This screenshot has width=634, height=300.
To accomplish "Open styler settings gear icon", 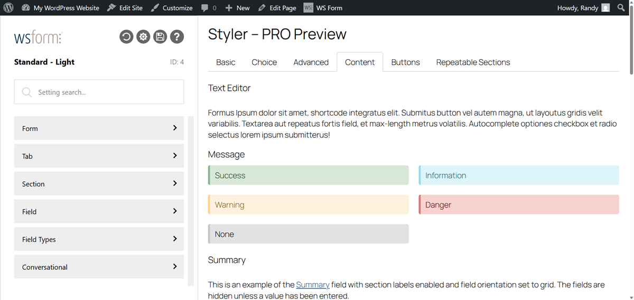I will coord(143,36).
